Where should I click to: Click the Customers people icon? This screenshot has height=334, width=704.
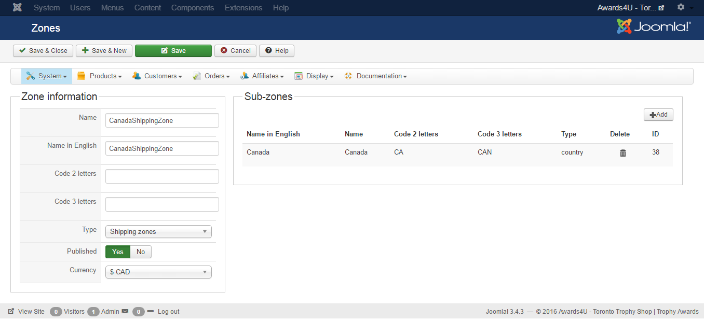point(137,76)
